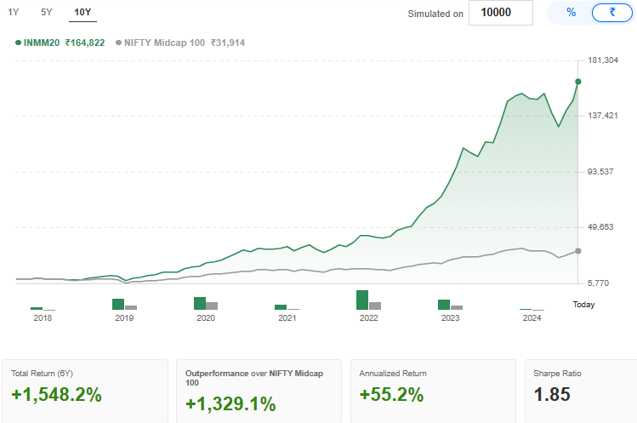This screenshot has width=637, height=423.
Task: Click the 2023 yearly return bars
Action: [450, 305]
